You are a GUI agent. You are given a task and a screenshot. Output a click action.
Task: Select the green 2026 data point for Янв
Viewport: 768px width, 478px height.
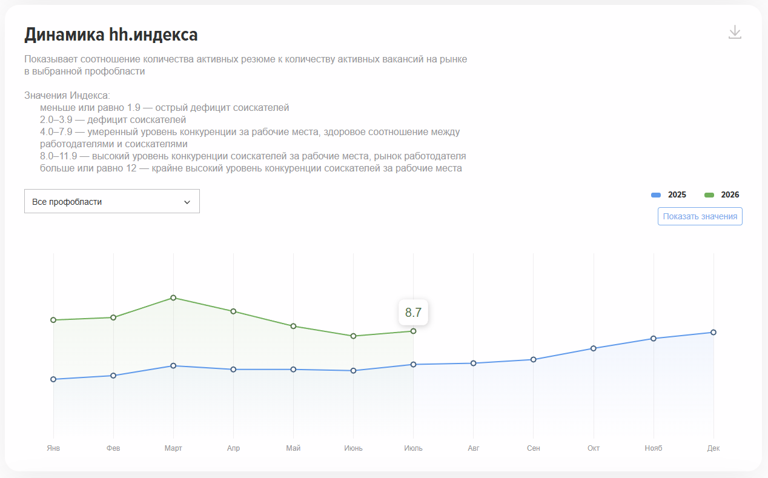(53, 320)
